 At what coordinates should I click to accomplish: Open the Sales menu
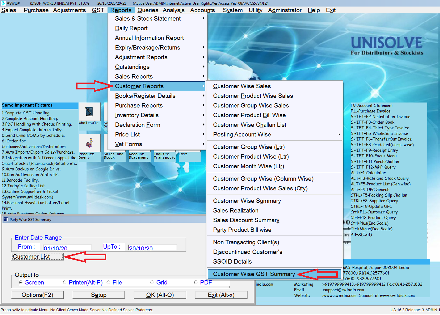pyautogui.click(x=9, y=10)
